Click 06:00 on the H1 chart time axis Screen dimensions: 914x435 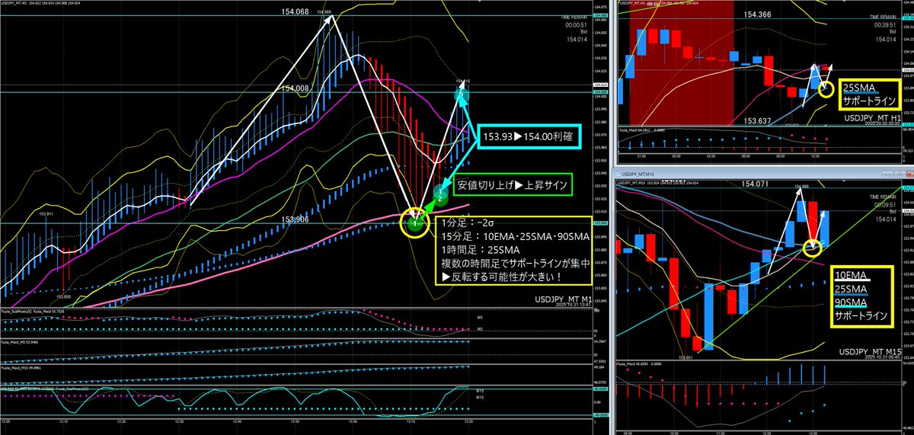(x=745, y=156)
